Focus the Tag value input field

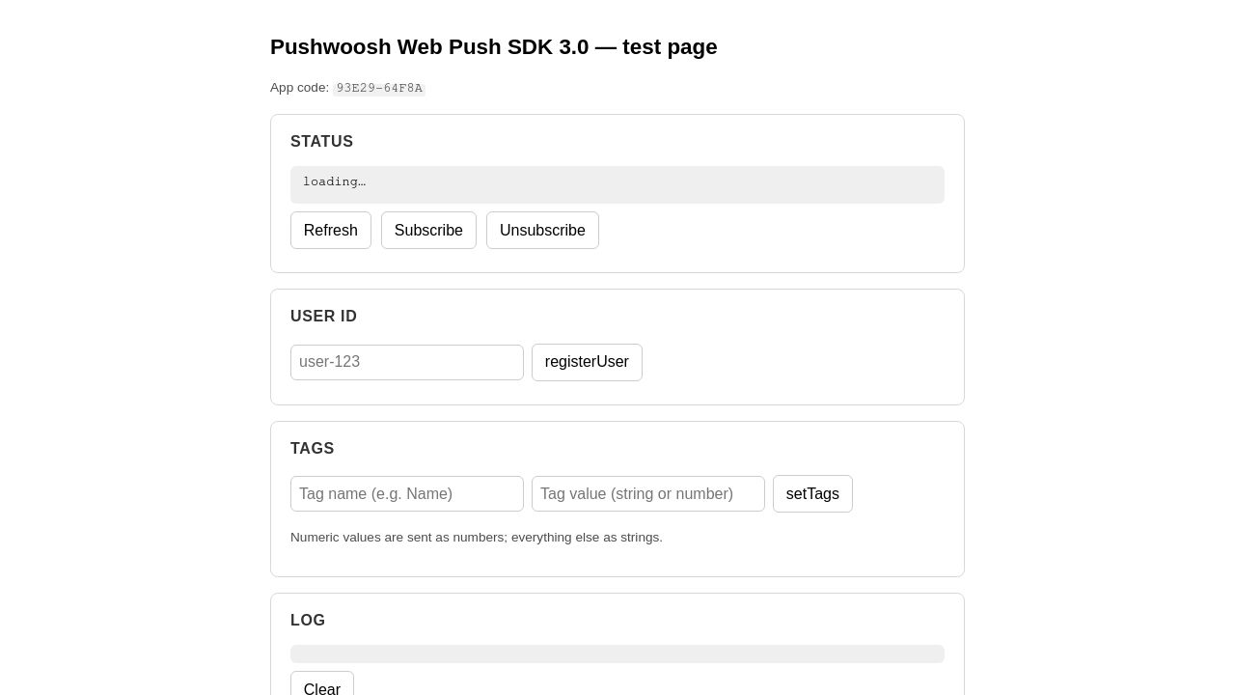tap(648, 494)
